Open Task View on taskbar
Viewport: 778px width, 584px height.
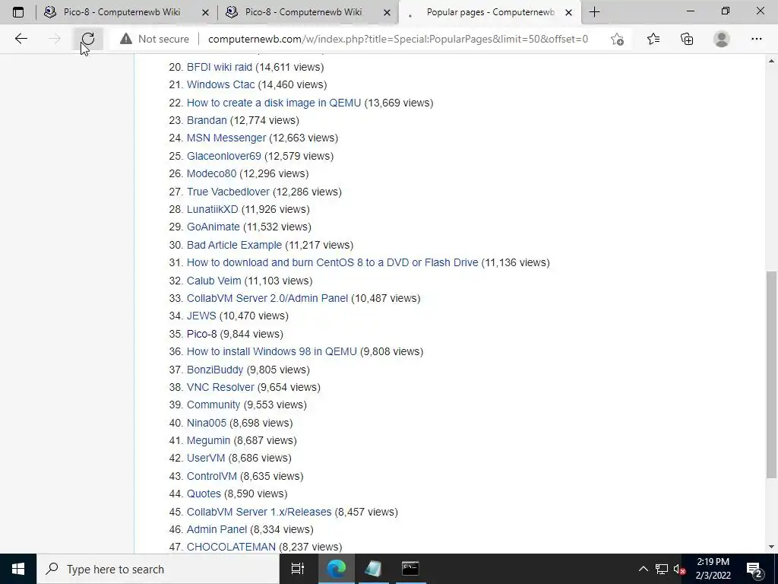coord(298,569)
